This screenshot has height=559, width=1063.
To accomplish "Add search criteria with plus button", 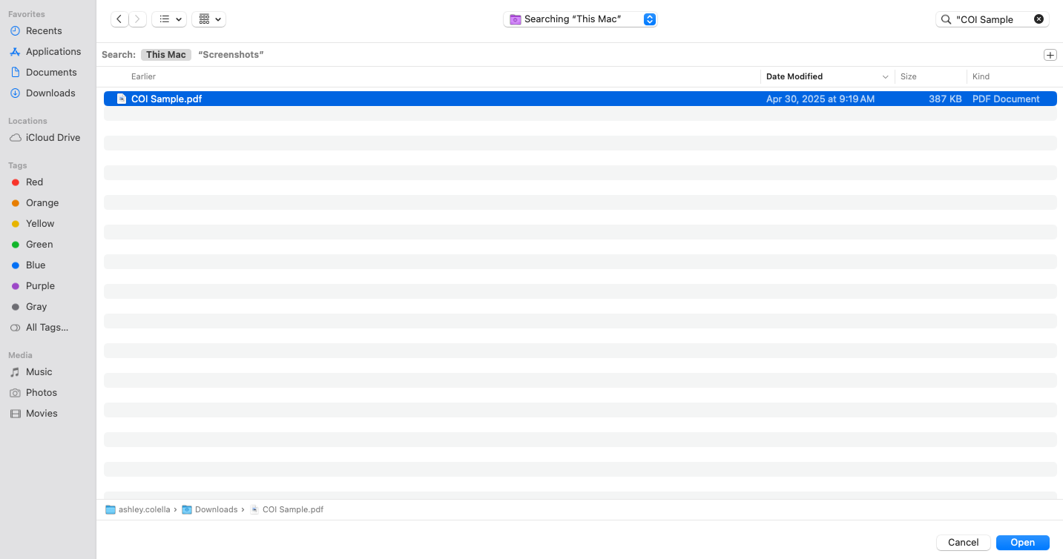I will coord(1050,55).
